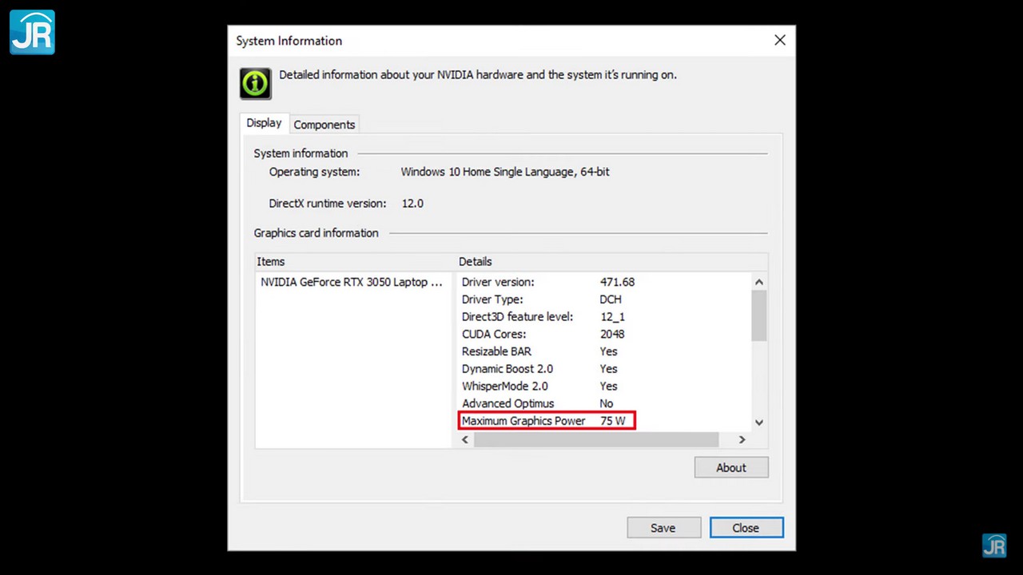Screen dimensions: 1023x575
Task: Select the Driver Type row
Action: click(x=605, y=299)
